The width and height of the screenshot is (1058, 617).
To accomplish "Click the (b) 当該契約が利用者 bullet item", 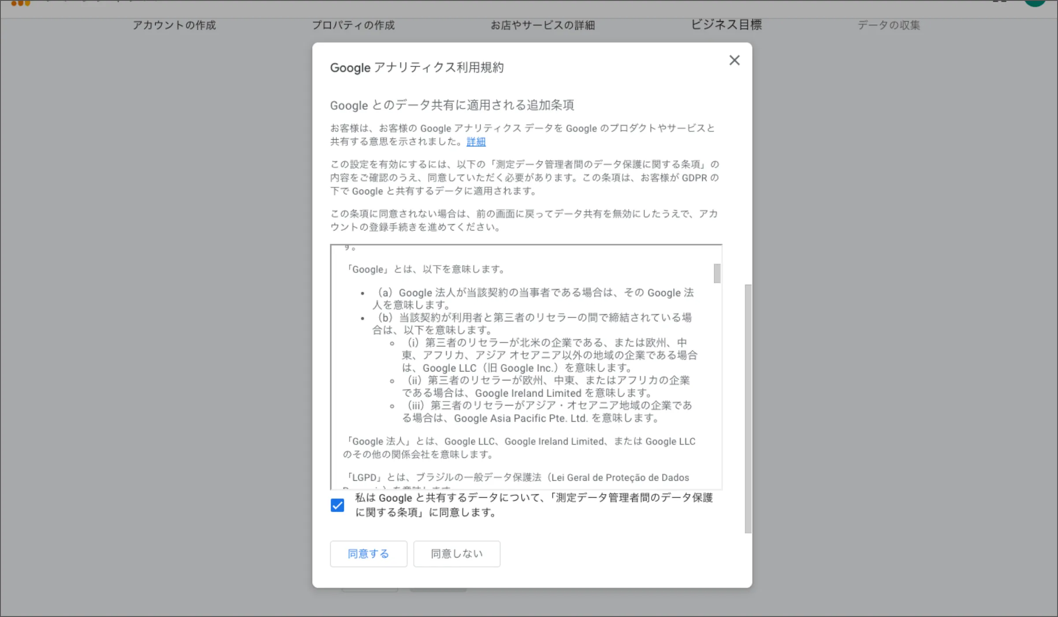I will point(532,323).
